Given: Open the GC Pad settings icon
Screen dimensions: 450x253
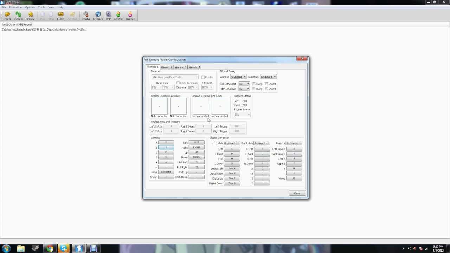Looking at the screenshot, I should (x=118, y=15).
